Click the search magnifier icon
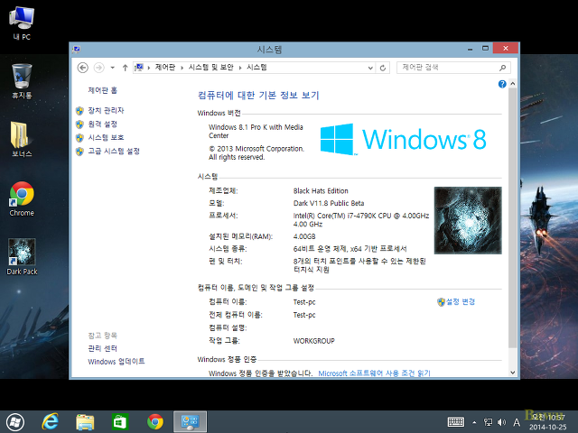The width and height of the screenshot is (578, 433). (x=502, y=68)
